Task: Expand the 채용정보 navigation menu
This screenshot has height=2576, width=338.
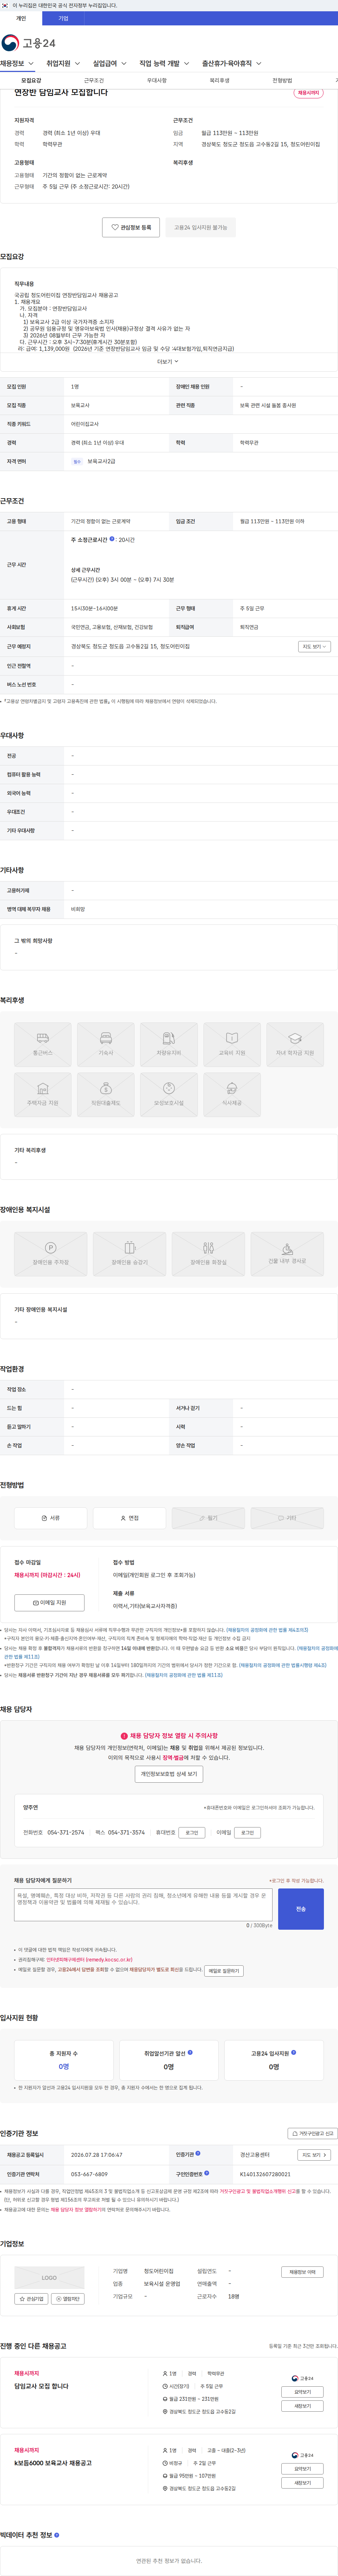Action: pos(17,63)
